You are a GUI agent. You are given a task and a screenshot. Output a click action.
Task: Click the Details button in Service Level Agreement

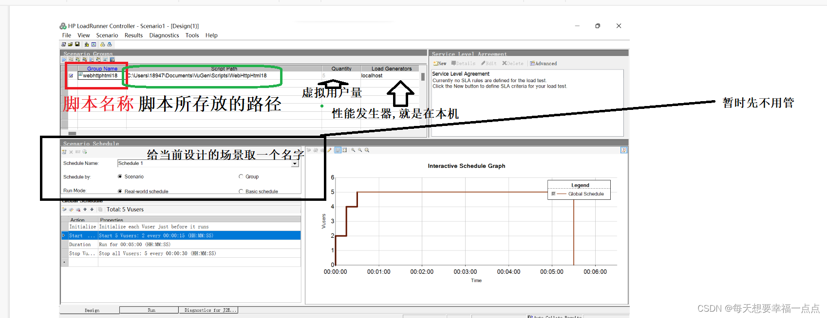tap(463, 63)
